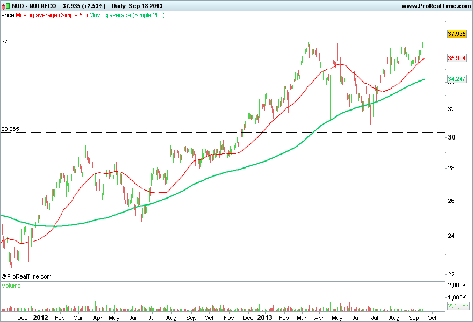This screenshot has width=473, height=322.
Task: Select the Daily timeframe label
Action: point(119,6)
